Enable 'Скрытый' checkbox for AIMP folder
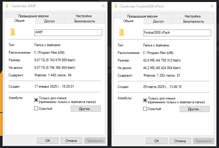Screen dimensions: 219x148 (x=36, y=109)
